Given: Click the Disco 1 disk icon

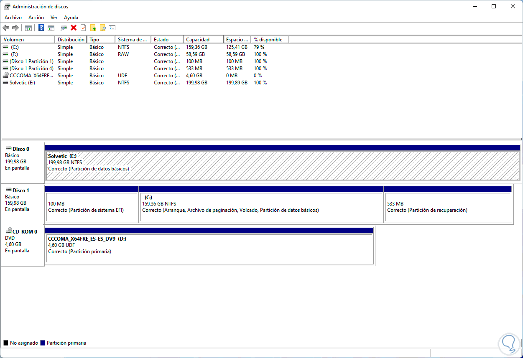Looking at the screenshot, I should (x=8, y=190).
